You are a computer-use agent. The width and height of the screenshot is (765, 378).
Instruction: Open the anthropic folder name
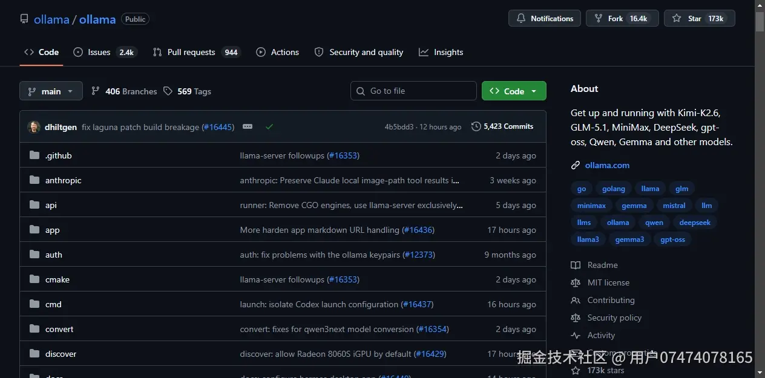click(64, 180)
